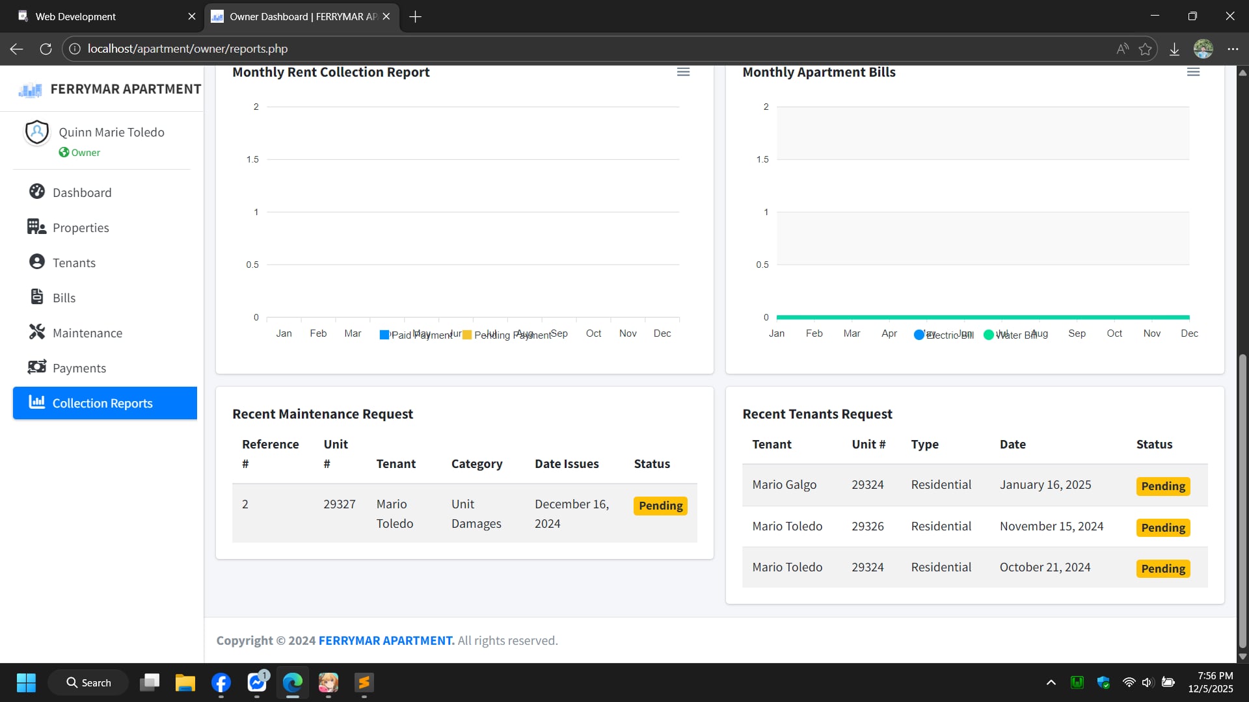The width and height of the screenshot is (1249, 702).
Task: Click the Collection Reports chart icon
Action: pos(37,402)
